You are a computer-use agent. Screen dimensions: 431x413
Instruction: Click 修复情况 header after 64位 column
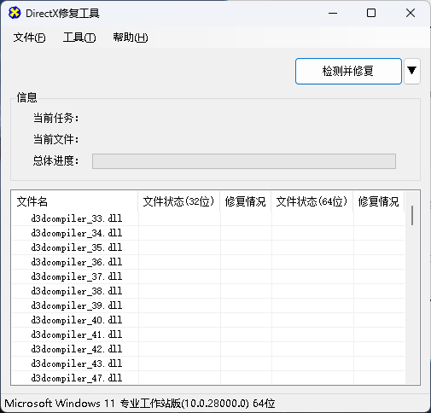coord(378,201)
